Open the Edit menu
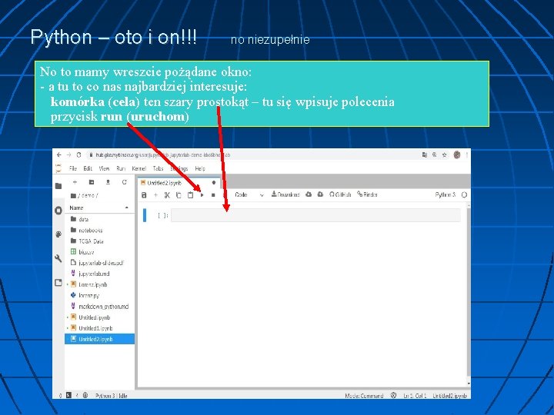 pos(88,168)
